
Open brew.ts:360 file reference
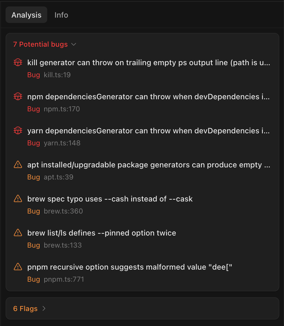[x=63, y=211]
